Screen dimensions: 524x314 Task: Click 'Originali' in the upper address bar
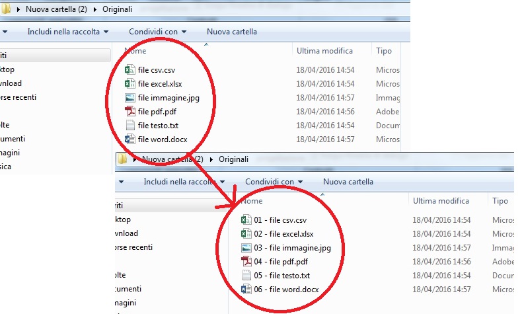click(x=117, y=10)
